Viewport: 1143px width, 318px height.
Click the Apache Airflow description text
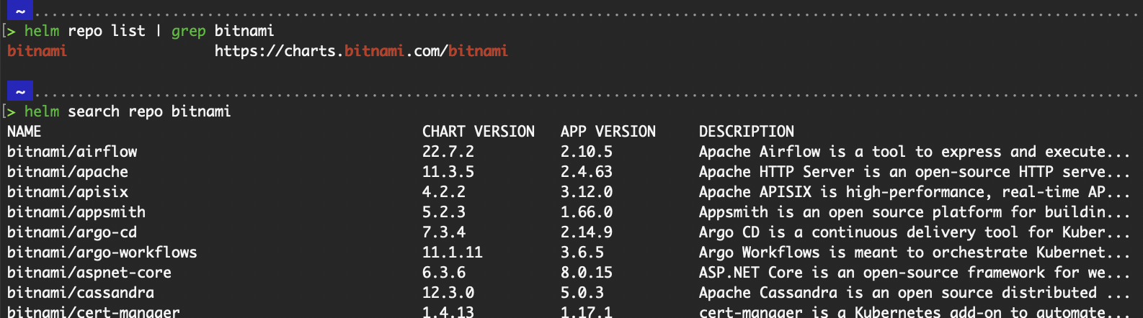click(x=915, y=152)
